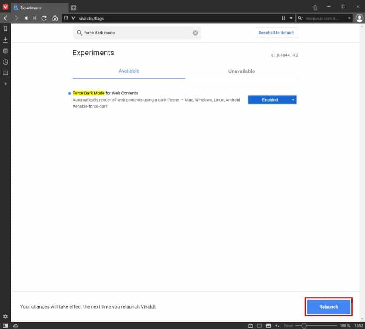Open the search engine selector icon
The height and width of the screenshot is (329, 365).
300,18
